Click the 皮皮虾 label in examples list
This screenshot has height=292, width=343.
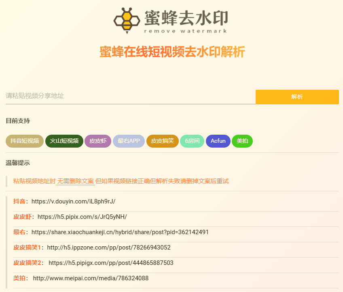(22, 217)
